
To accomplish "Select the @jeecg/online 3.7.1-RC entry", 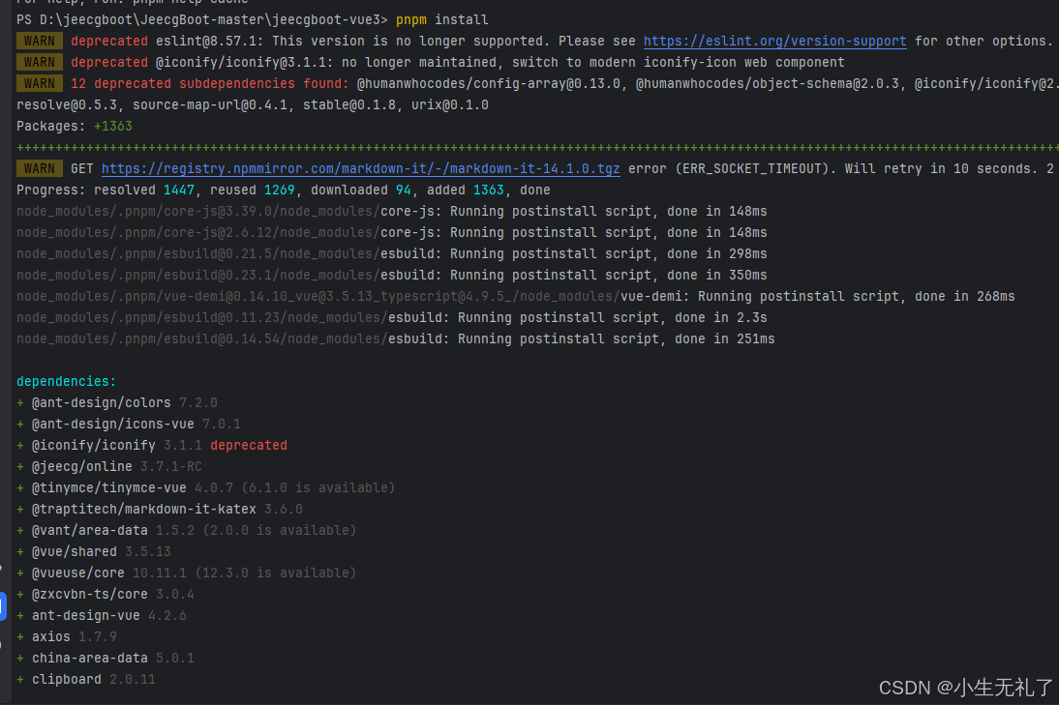I will (x=108, y=466).
